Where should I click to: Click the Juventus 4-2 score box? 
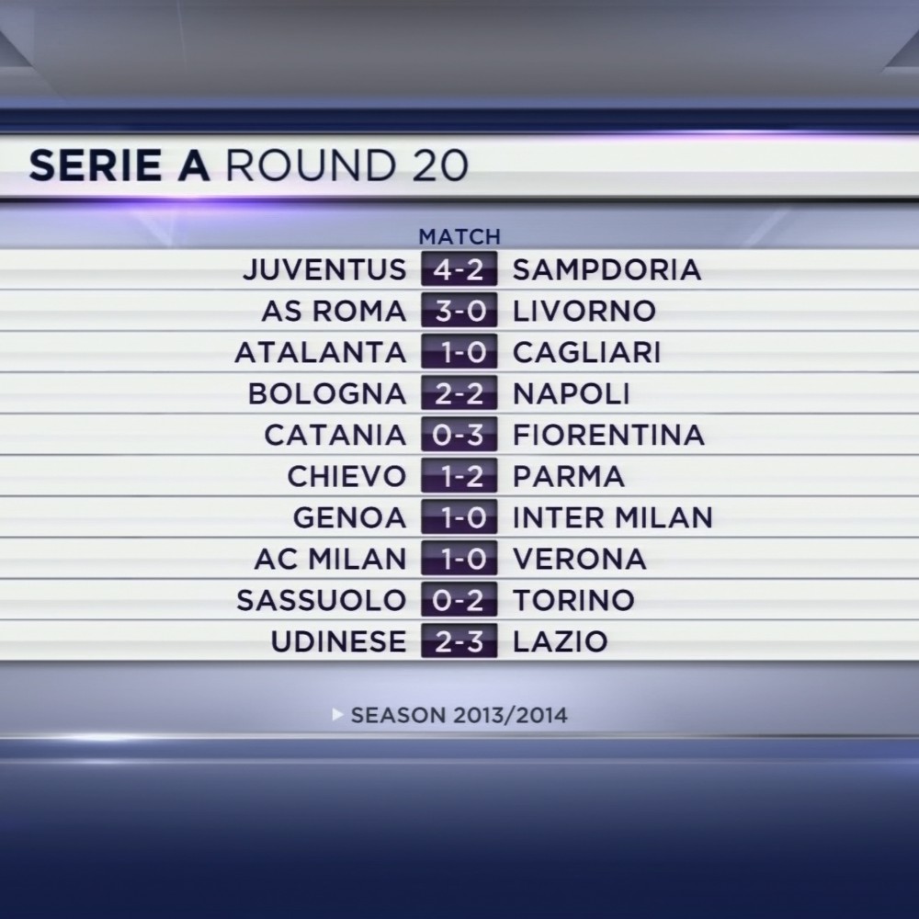[459, 269]
